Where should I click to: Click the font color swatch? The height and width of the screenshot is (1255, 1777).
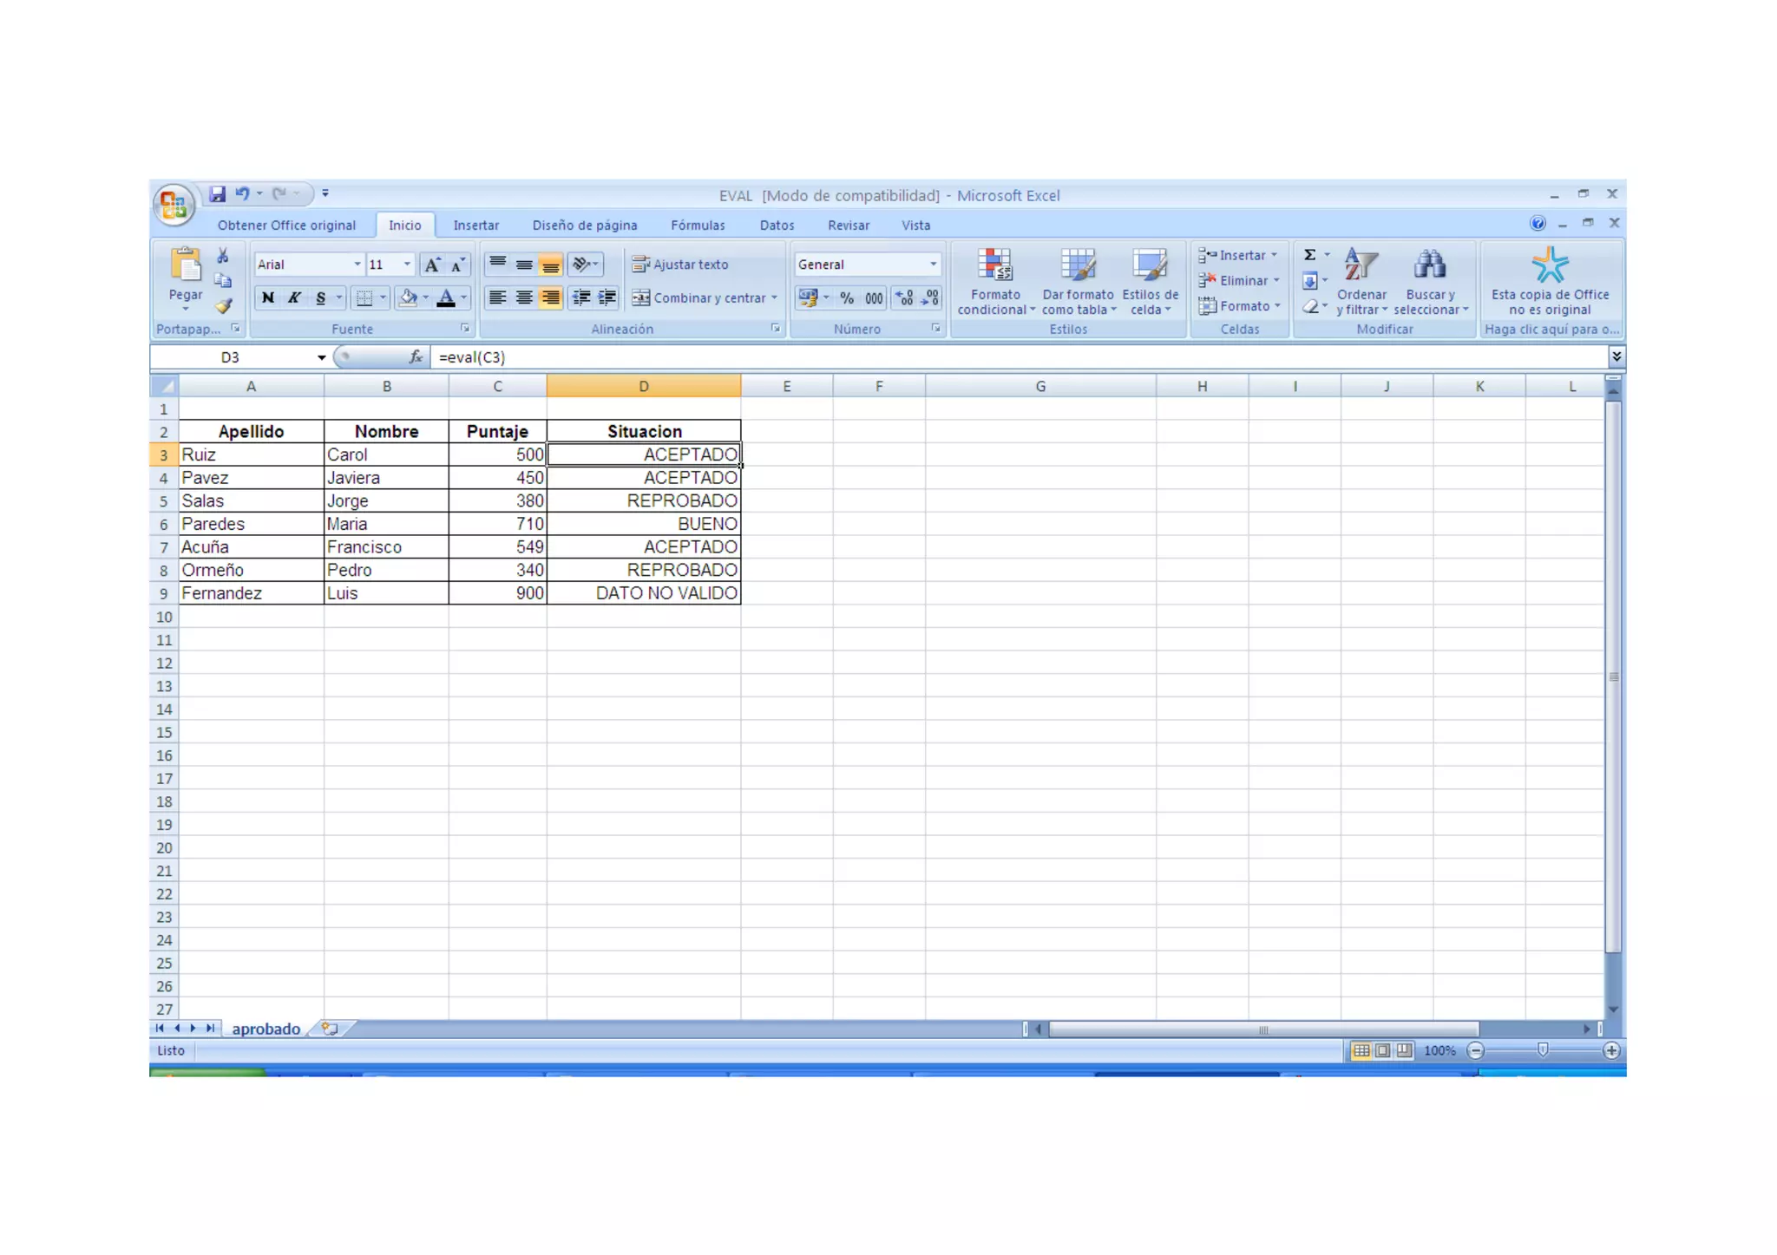(445, 298)
